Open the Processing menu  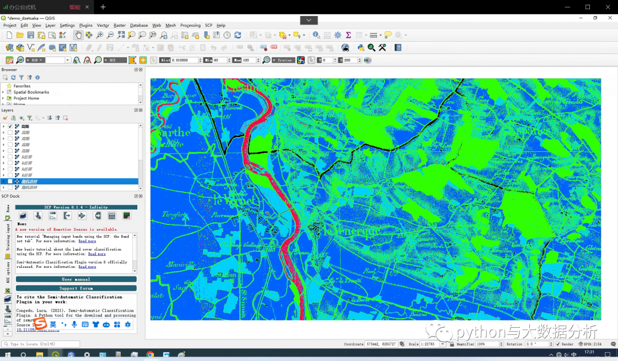pos(191,25)
